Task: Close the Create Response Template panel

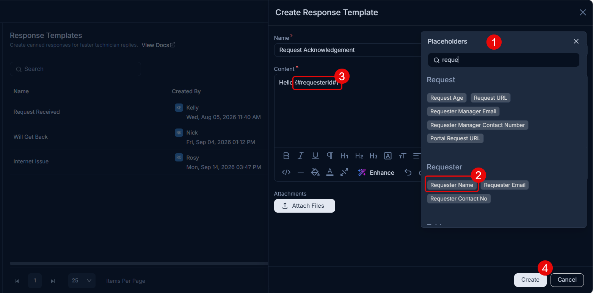Action: point(583,13)
